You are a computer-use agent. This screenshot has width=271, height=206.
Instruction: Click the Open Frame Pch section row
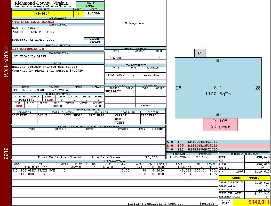[114, 170]
